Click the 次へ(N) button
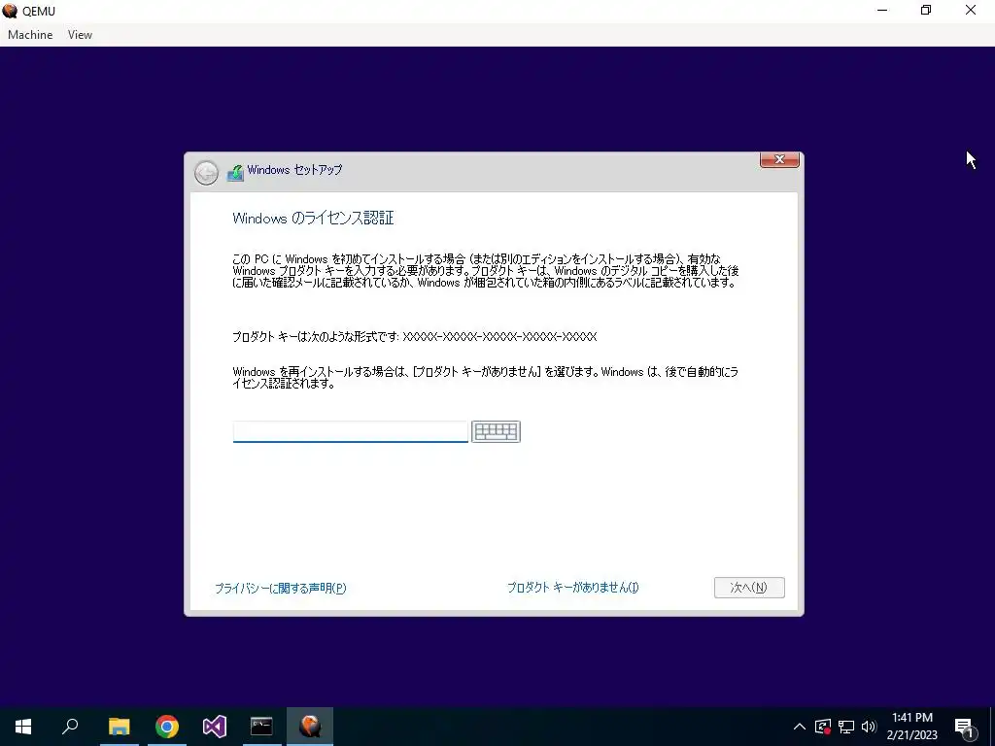This screenshot has height=746, width=995. pos(749,588)
